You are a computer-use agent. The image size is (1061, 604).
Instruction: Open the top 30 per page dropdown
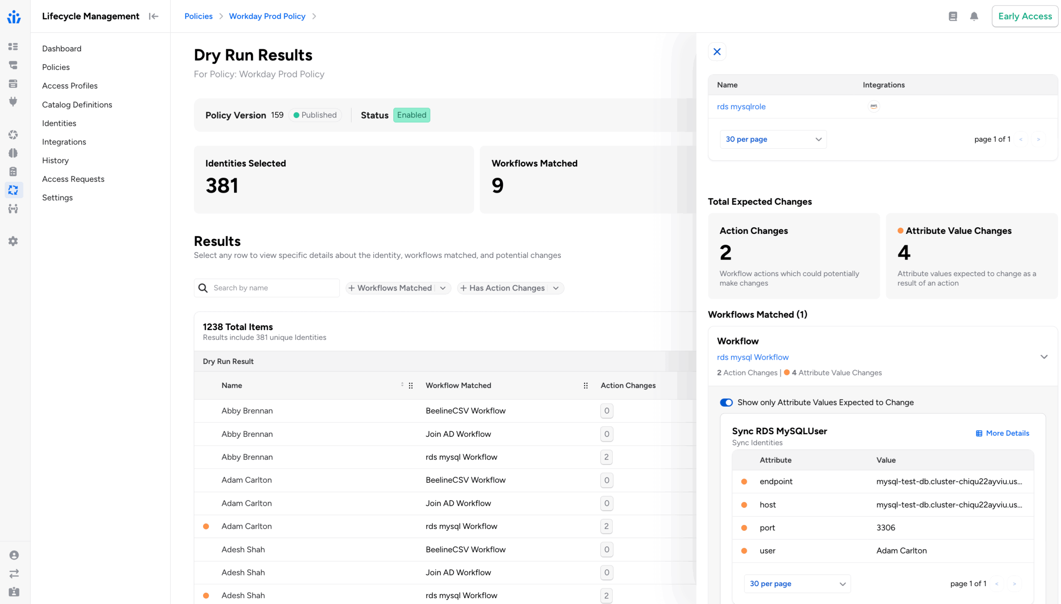tap(773, 139)
